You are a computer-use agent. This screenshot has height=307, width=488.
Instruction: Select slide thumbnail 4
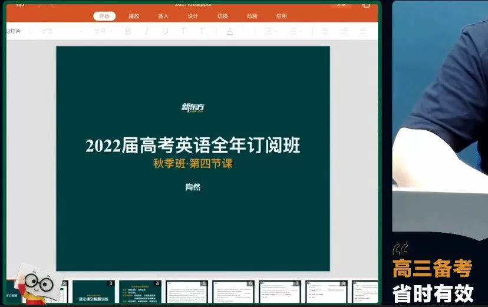pos(140,292)
